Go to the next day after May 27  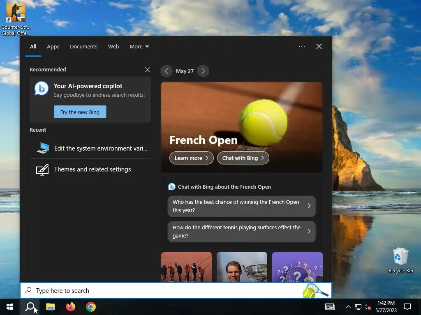203,71
